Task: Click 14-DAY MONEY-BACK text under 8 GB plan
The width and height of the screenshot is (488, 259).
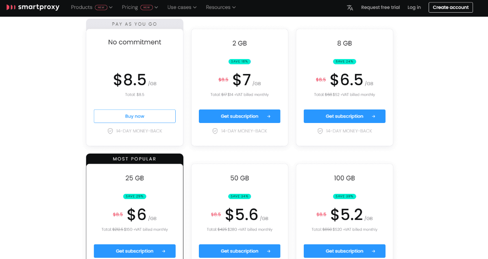Action: (349, 131)
